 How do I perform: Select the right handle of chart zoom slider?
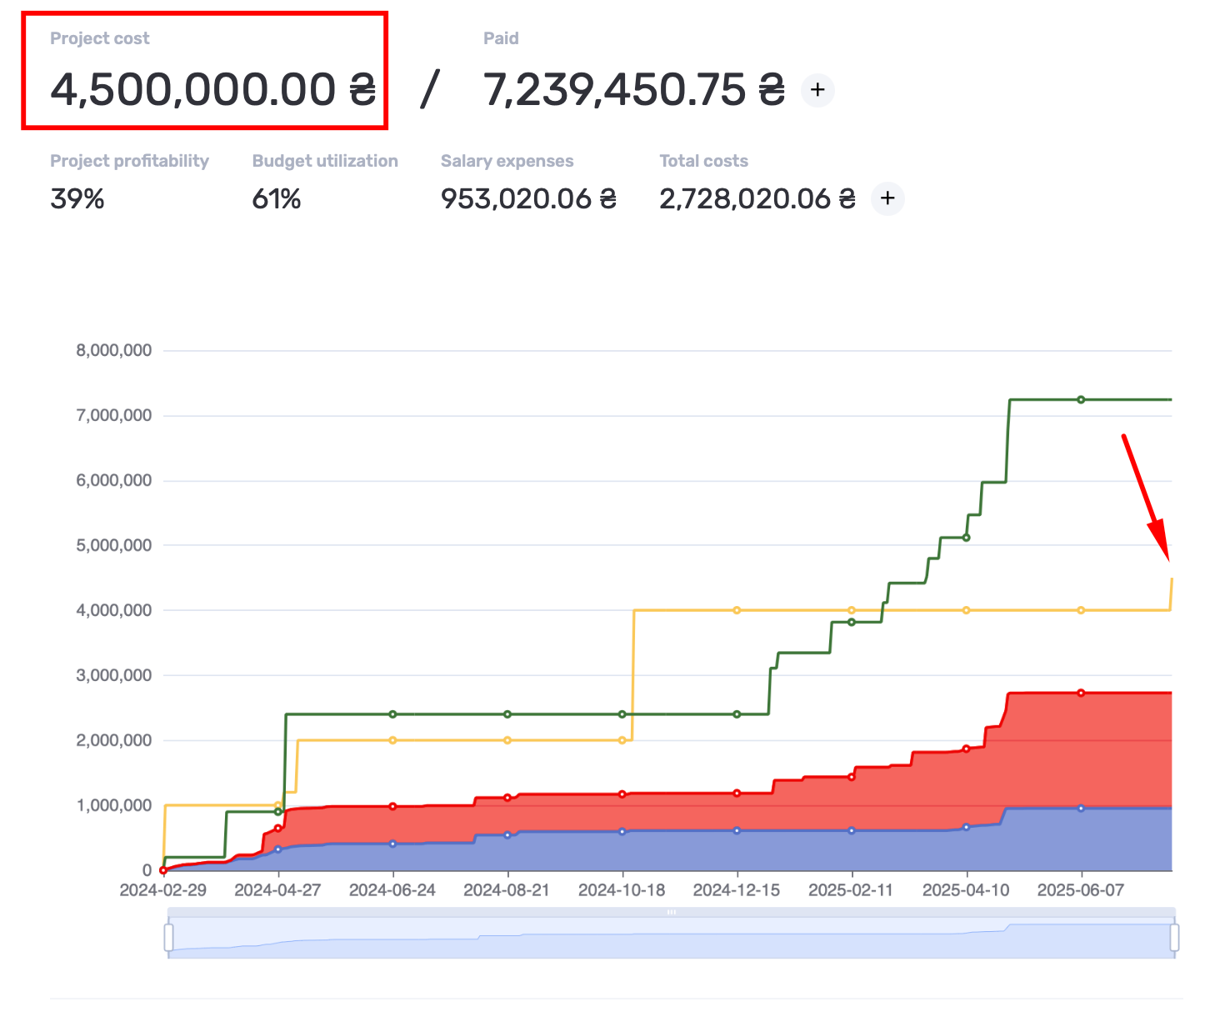pos(1175,937)
